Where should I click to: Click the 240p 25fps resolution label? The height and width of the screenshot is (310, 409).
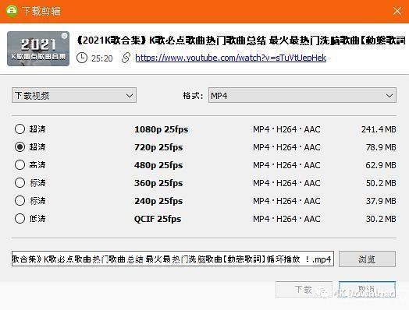tap(158, 201)
